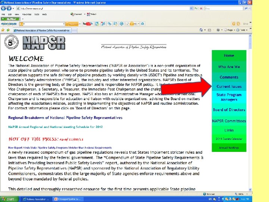Click the round NAPSR seal emblem
This screenshot has height=202, width=269.
(11, 42)
